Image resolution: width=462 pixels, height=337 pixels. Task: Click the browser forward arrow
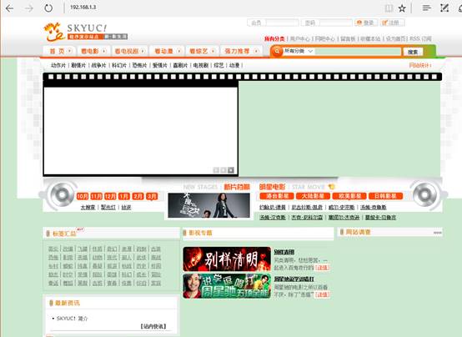tap(29, 8)
